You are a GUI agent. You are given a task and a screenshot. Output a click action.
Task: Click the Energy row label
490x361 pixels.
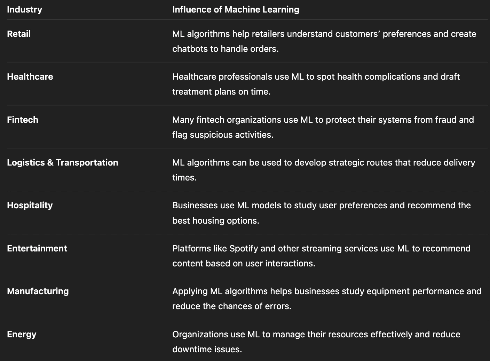coord(22,334)
